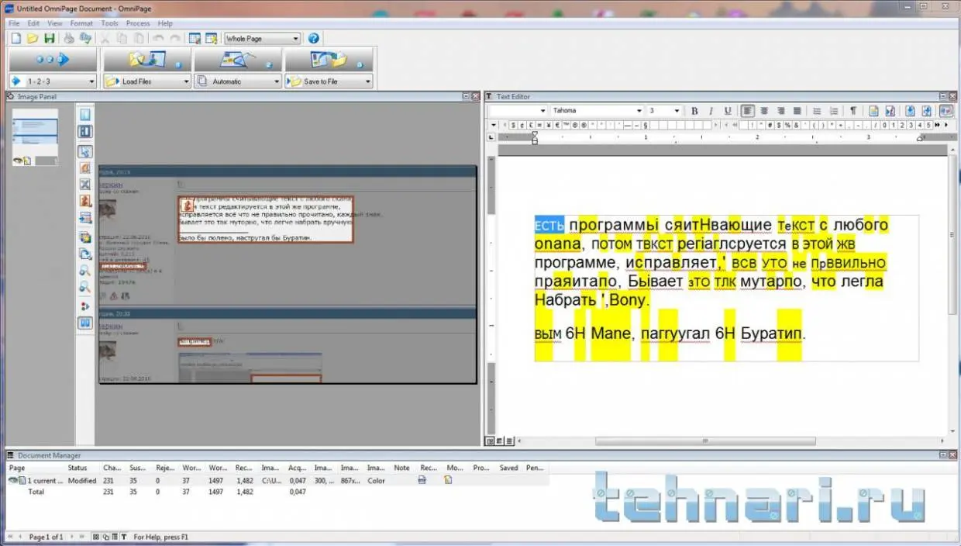Open the Tahoma font dropdown
Screen dimensions: 961x546
click(639, 111)
